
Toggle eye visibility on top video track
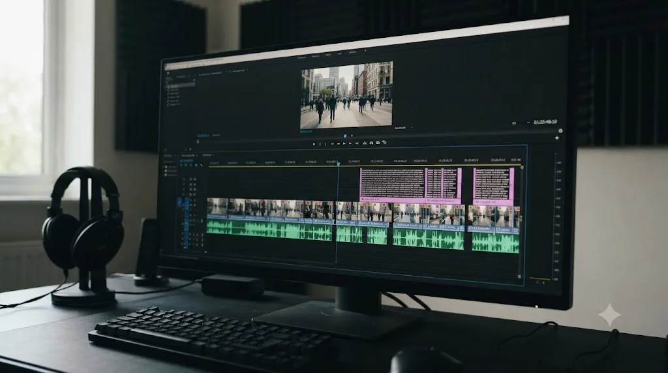click(x=194, y=179)
